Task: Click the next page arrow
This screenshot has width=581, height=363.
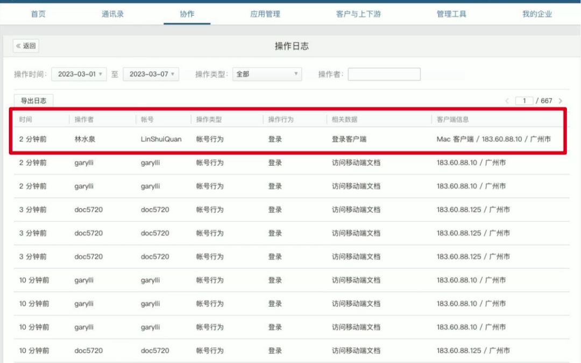Action: point(561,101)
